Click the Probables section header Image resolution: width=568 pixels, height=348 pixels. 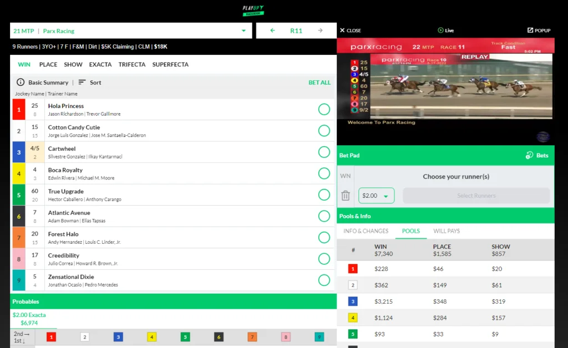[x=173, y=301]
